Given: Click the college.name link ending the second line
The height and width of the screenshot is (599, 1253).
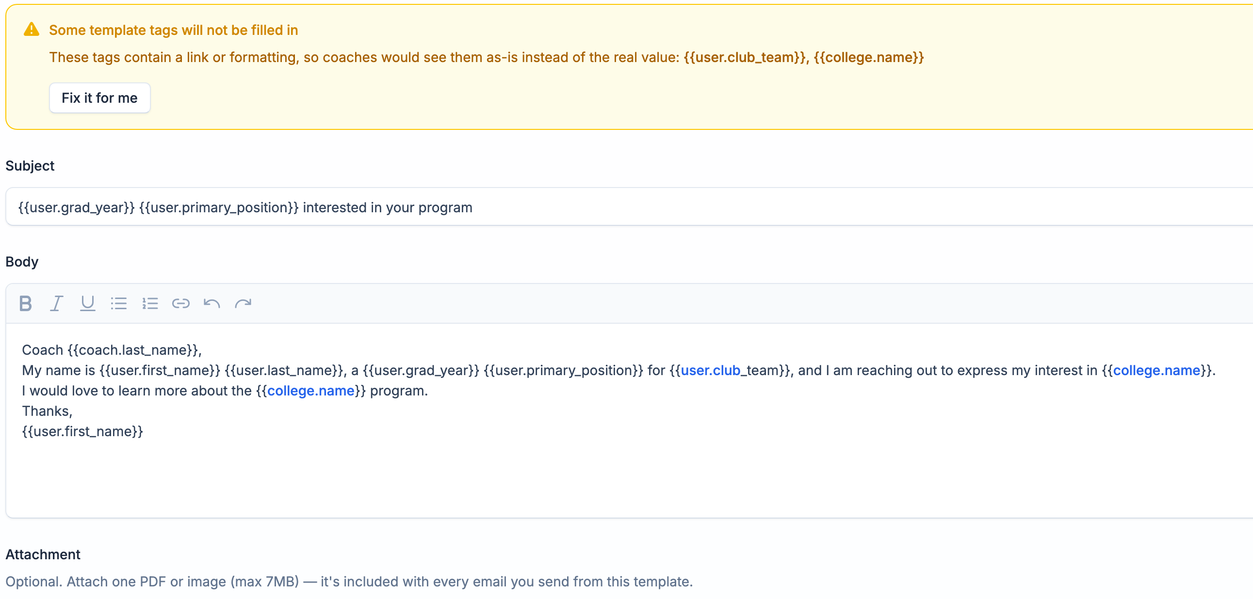Looking at the screenshot, I should (x=1156, y=371).
